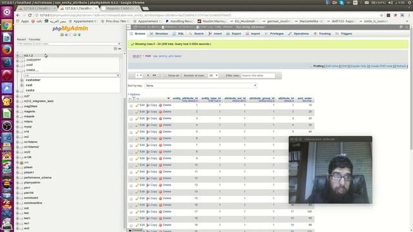Open the Ubuntu dash search icon
Viewport: 413px width, 232px height.
[x=7, y=12]
